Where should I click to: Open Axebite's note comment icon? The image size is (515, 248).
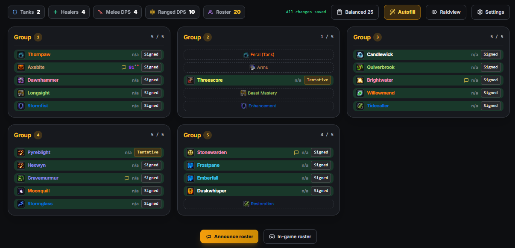point(124,68)
